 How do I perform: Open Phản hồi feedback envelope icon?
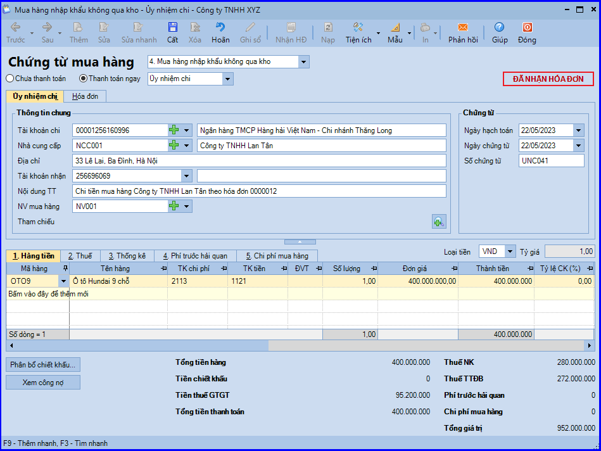click(x=463, y=27)
